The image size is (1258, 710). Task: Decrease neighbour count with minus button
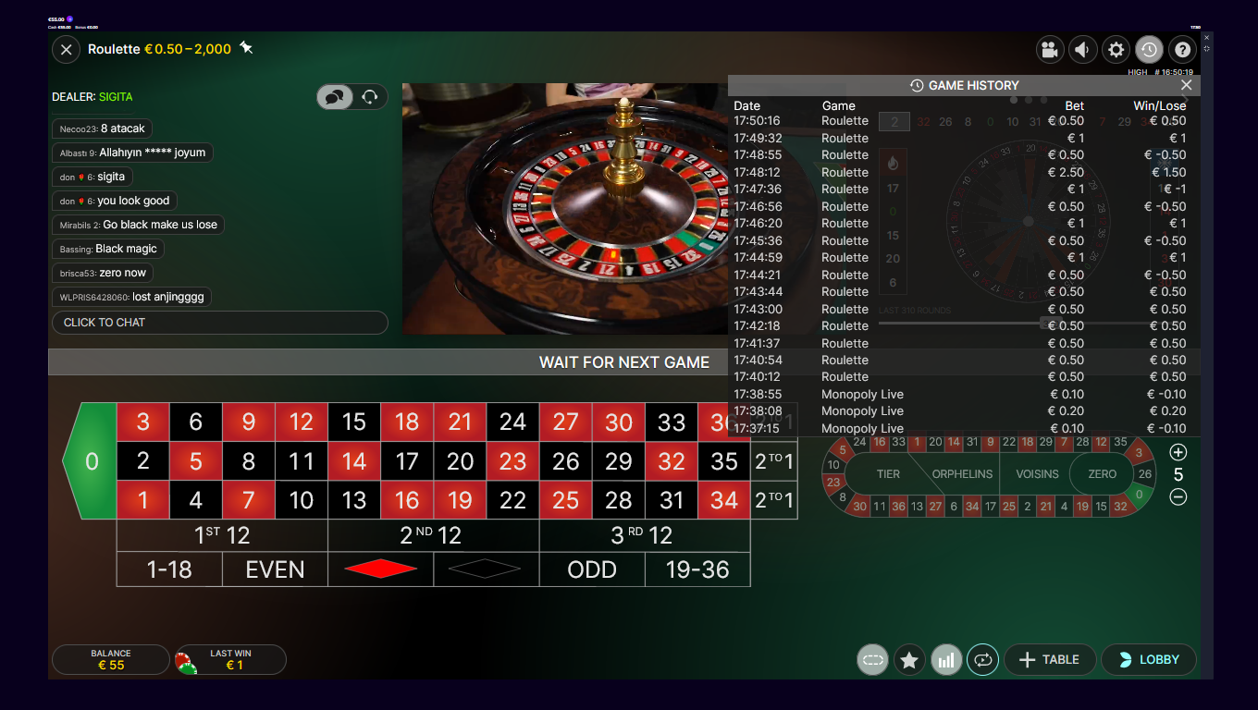[1178, 496]
